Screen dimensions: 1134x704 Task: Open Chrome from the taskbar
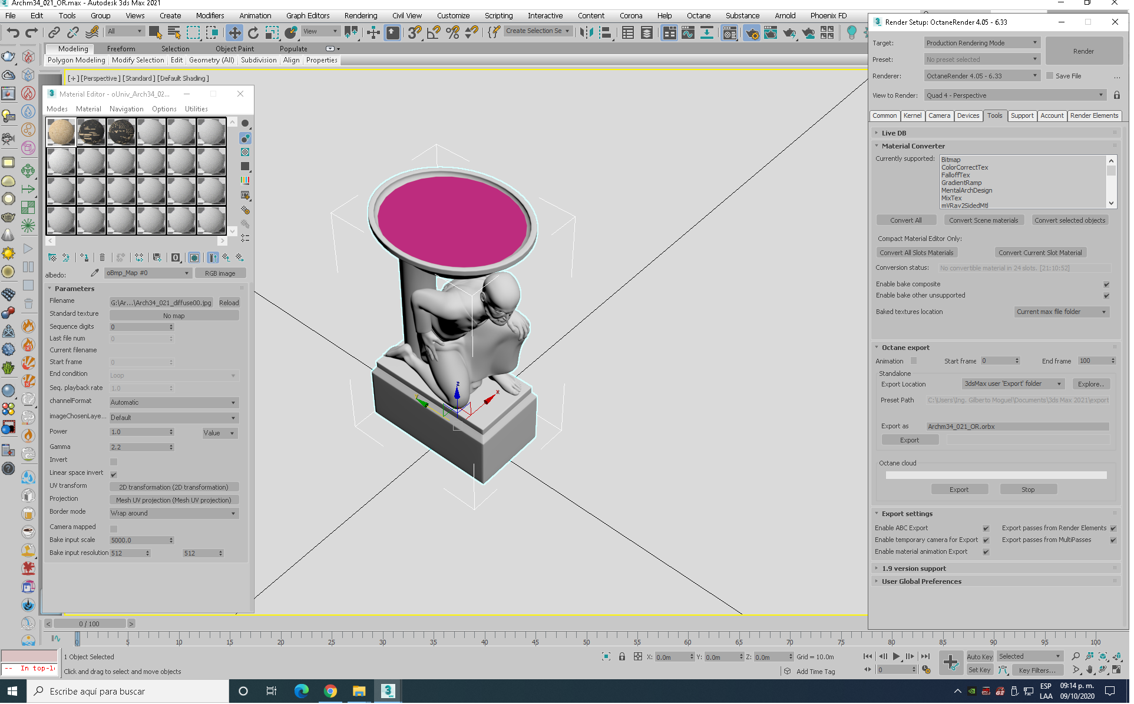point(330,692)
